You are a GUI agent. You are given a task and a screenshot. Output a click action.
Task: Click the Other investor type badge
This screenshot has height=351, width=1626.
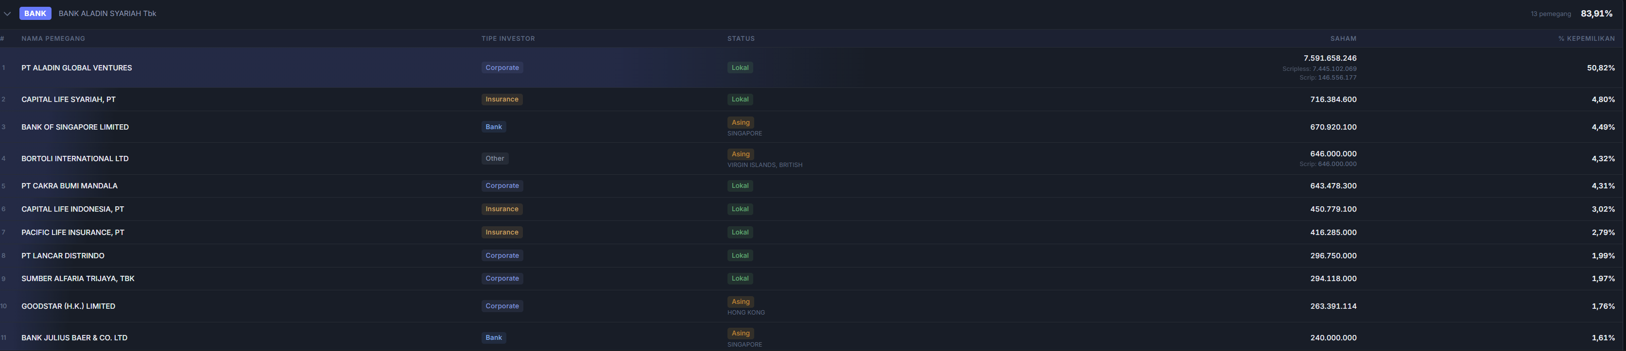pyautogui.click(x=494, y=159)
